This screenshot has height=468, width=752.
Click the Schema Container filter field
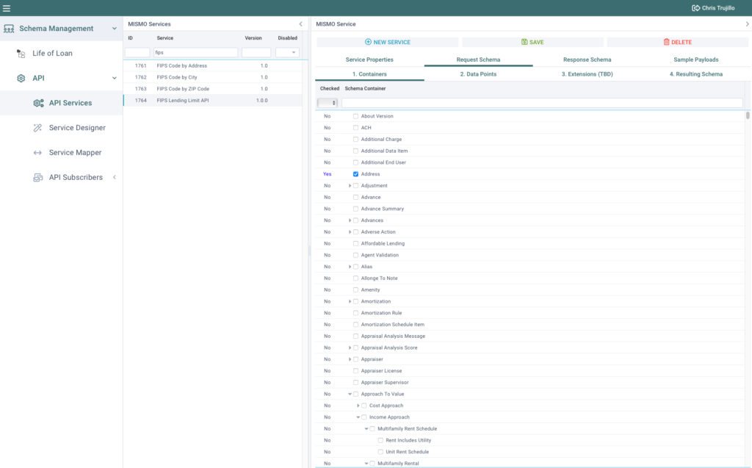point(542,103)
